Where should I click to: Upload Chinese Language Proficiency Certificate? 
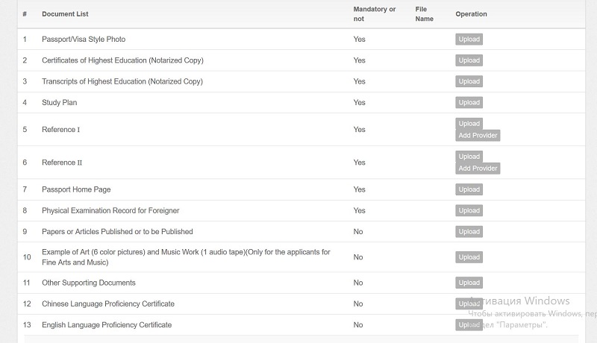(469, 303)
